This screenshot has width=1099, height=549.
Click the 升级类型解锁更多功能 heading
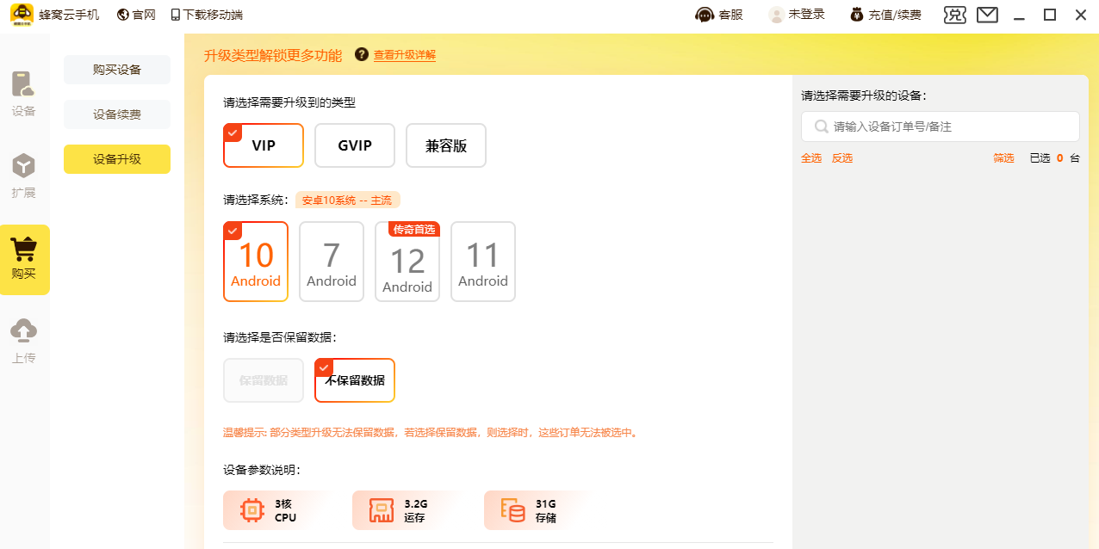pos(273,55)
